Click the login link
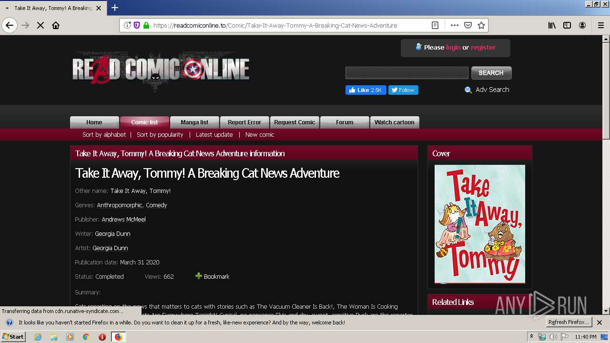The image size is (610, 343). coord(453,47)
